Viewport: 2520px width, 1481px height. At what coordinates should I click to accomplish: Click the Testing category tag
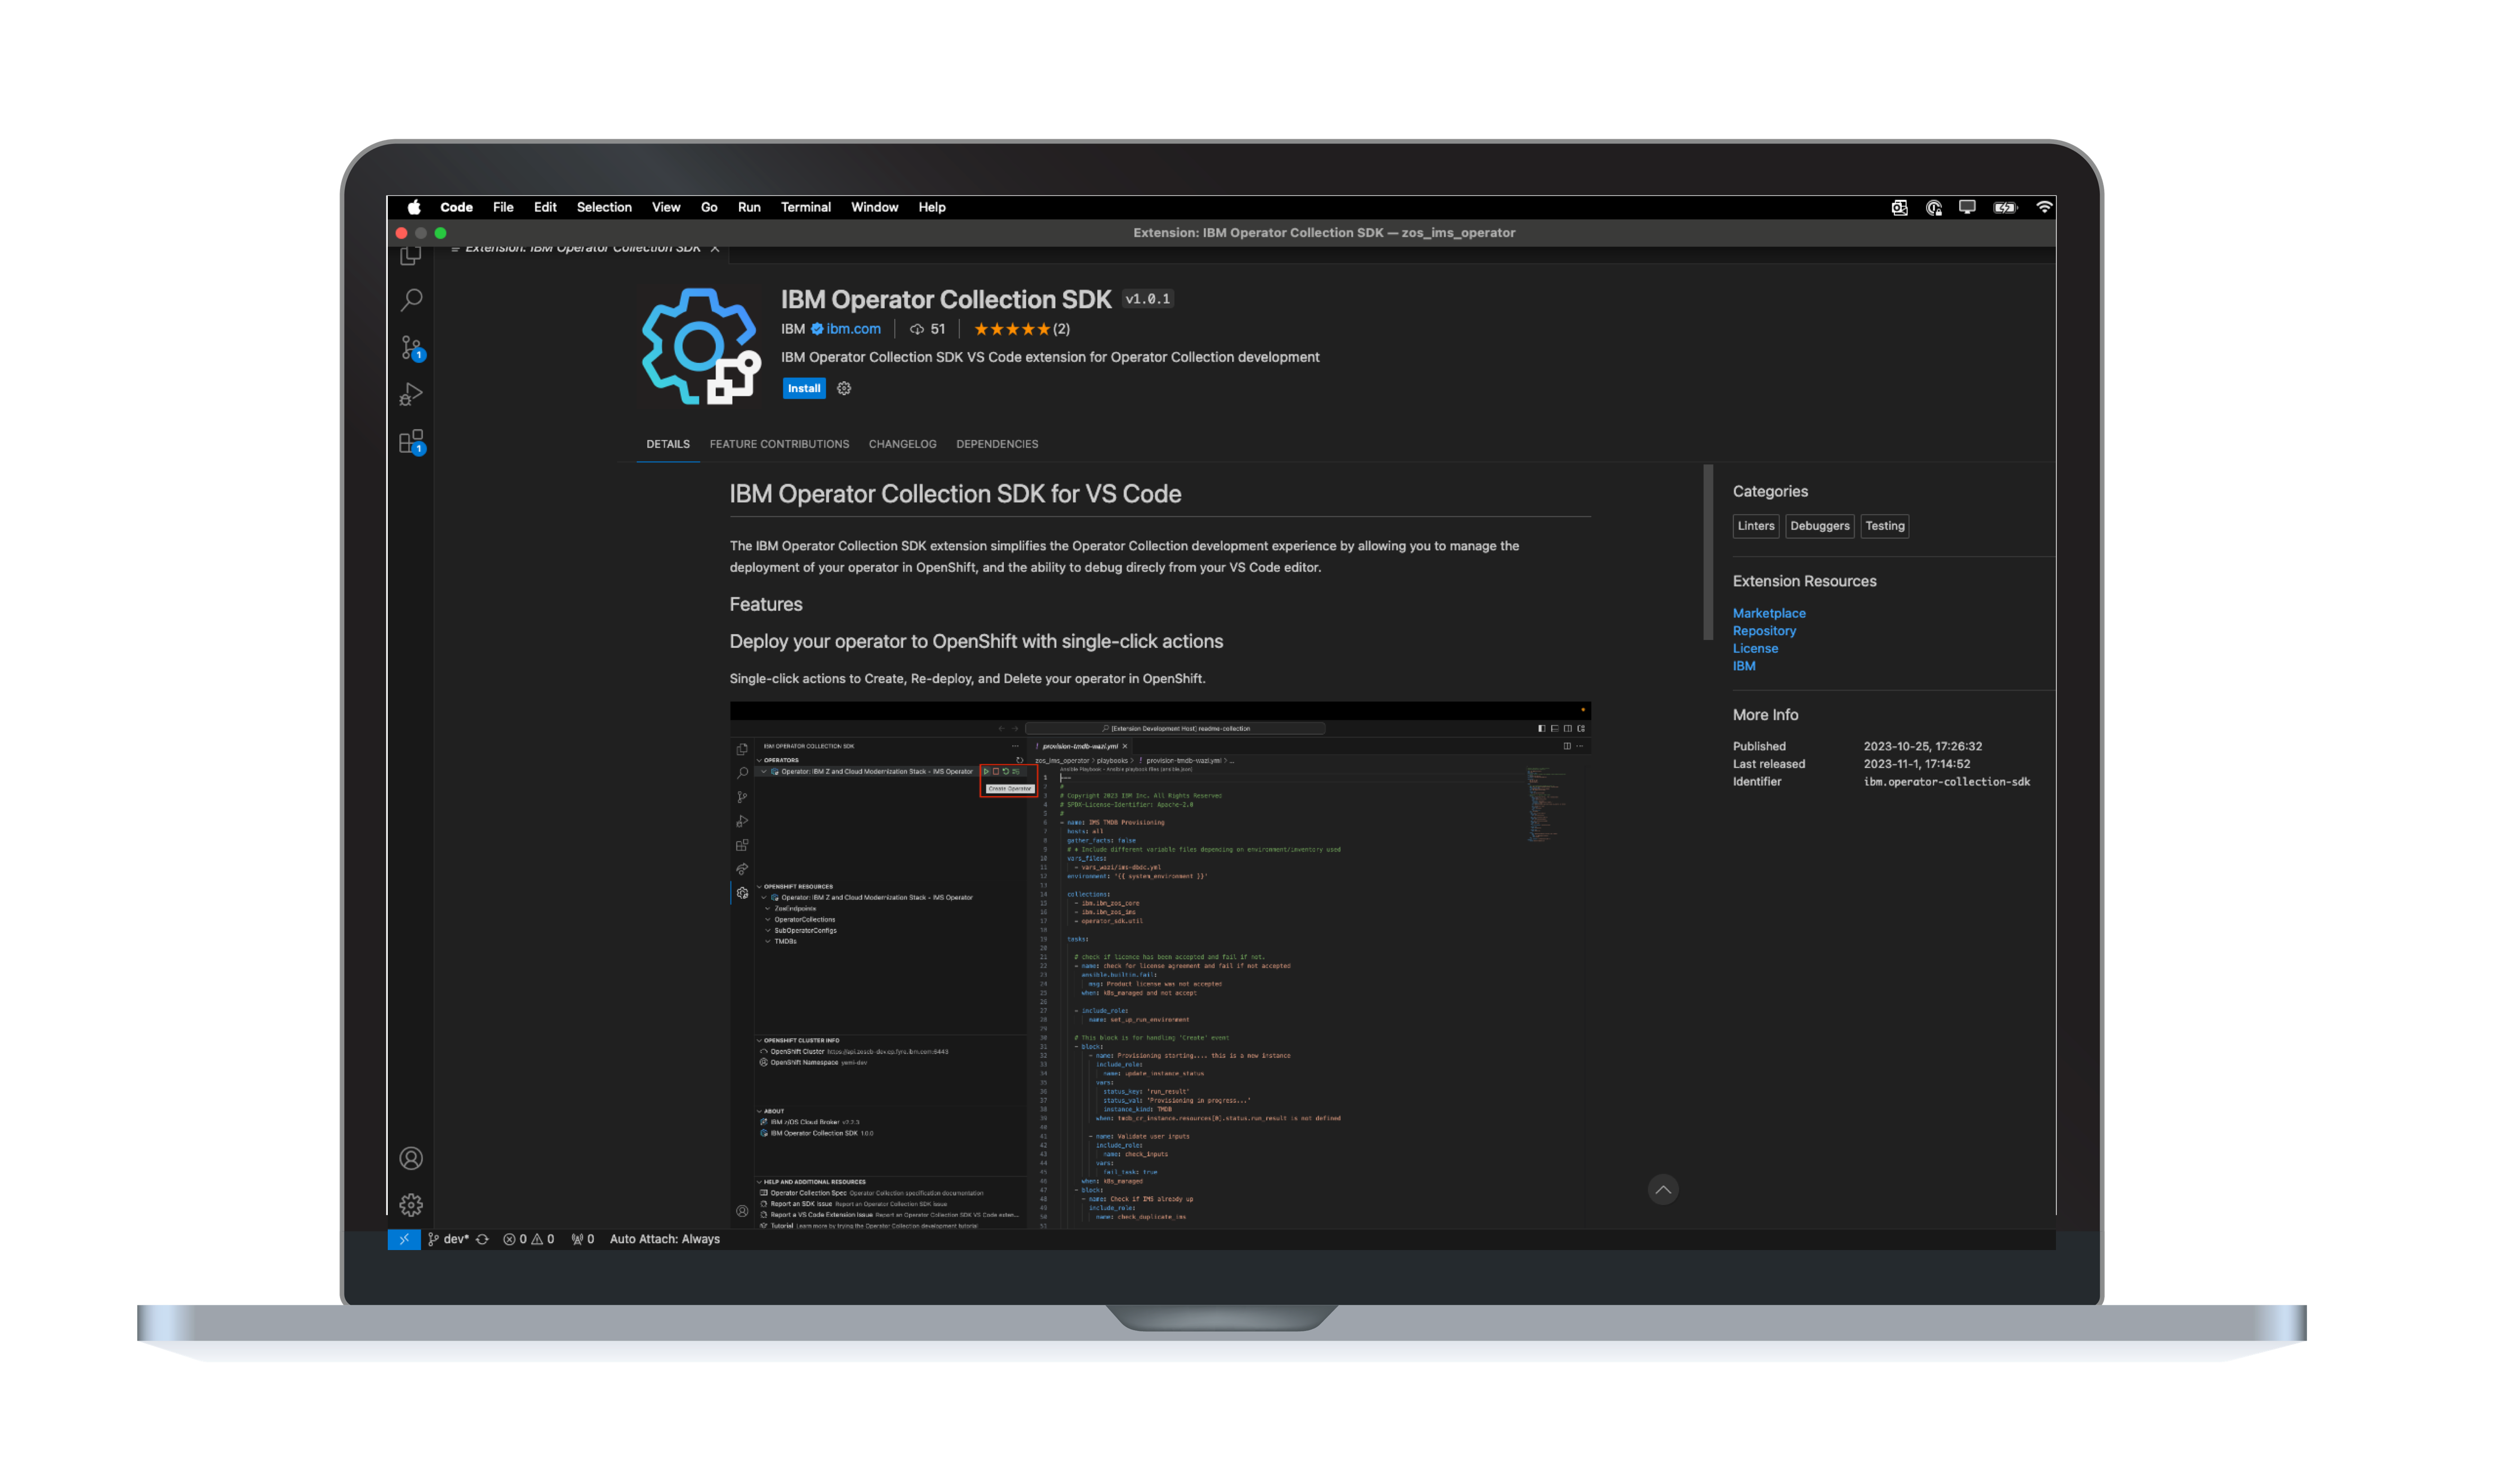pyautogui.click(x=1885, y=526)
